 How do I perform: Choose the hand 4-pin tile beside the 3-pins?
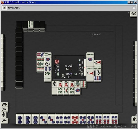59,119
